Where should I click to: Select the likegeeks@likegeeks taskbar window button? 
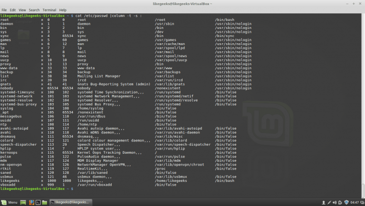coord(71,202)
